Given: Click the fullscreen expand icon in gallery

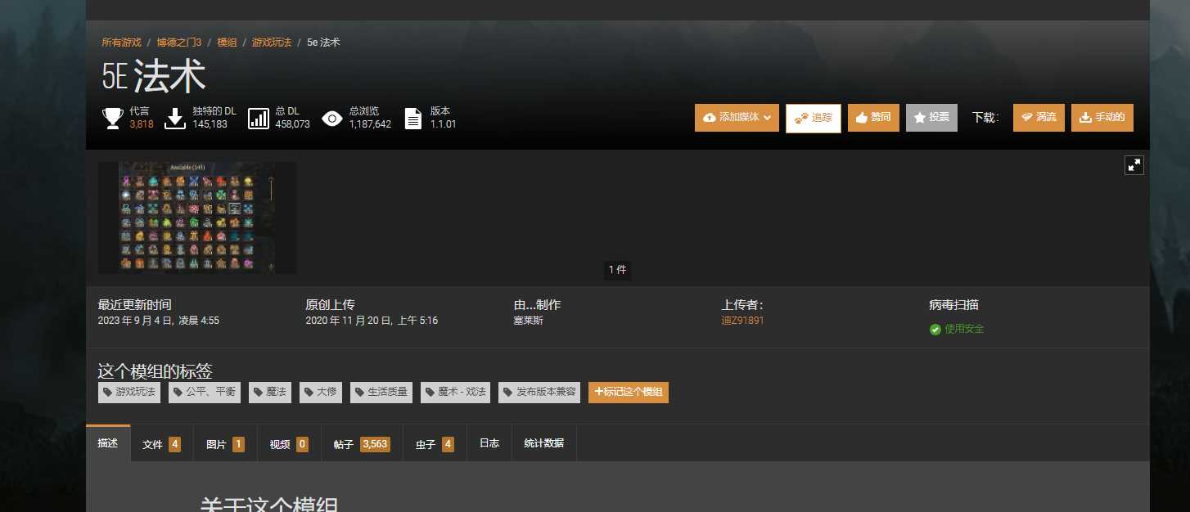Looking at the screenshot, I should 1134,165.
